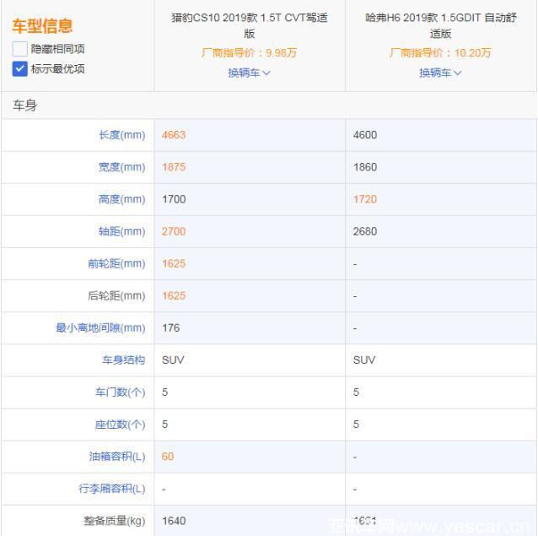Click the 后轮距(mm) row label
Screen dimensions: 538x536
(x=116, y=295)
